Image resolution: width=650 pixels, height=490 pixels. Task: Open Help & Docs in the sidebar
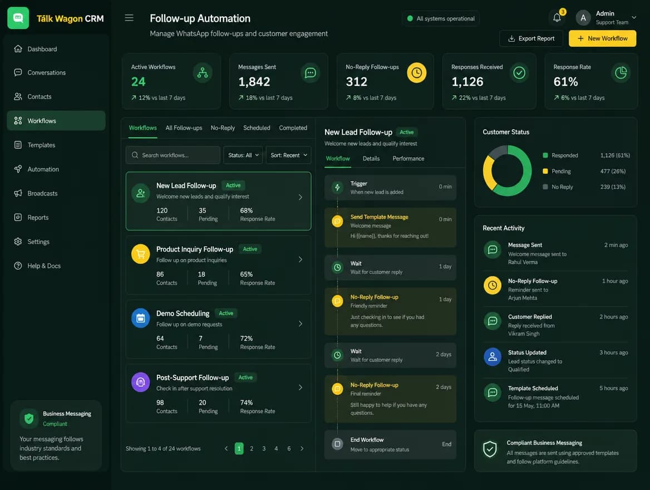[x=56, y=266]
